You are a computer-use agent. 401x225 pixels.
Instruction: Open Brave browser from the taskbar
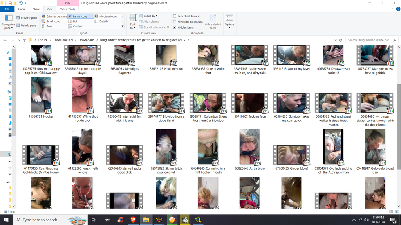[x=133, y=220]
